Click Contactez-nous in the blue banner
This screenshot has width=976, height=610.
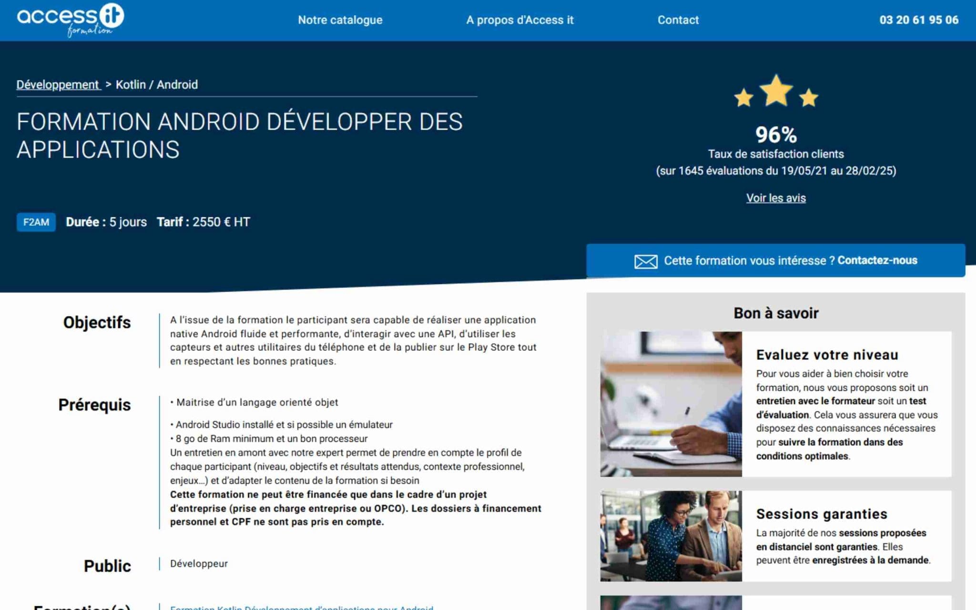(x=877, y=261)
